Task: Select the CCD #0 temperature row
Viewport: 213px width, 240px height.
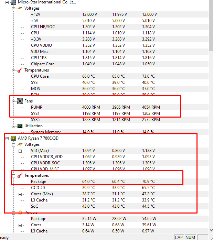Action: (119, 188)
